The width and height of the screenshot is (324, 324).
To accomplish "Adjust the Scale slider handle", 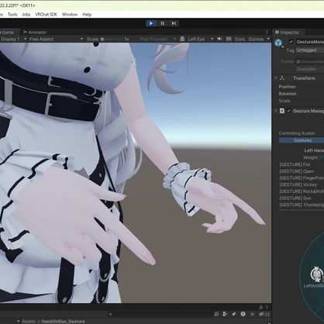I will [x=102, y=39].
